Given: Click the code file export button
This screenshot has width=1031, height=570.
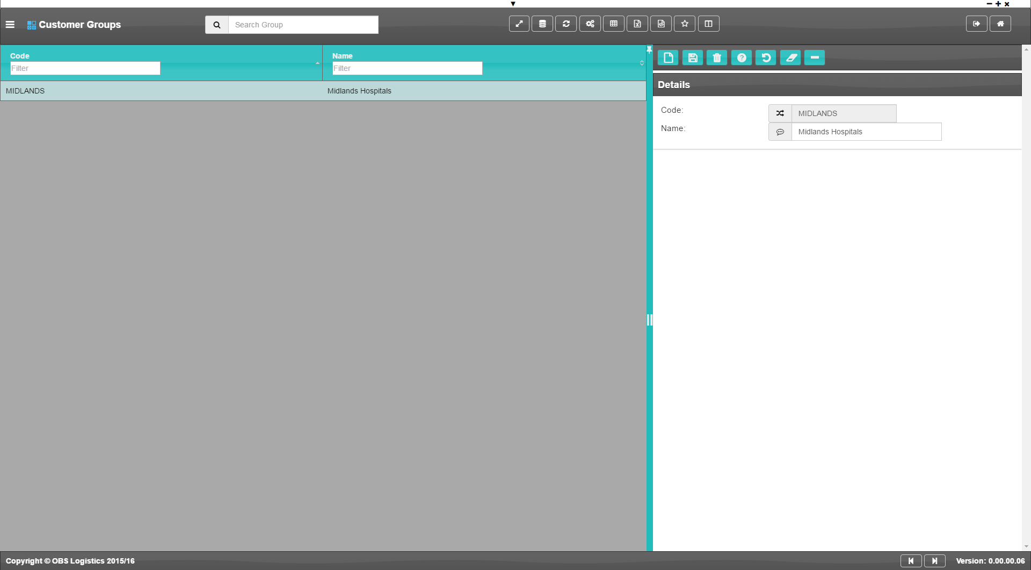Looking at the screenshot, I should pyautogui.click(x=661, y=24).
